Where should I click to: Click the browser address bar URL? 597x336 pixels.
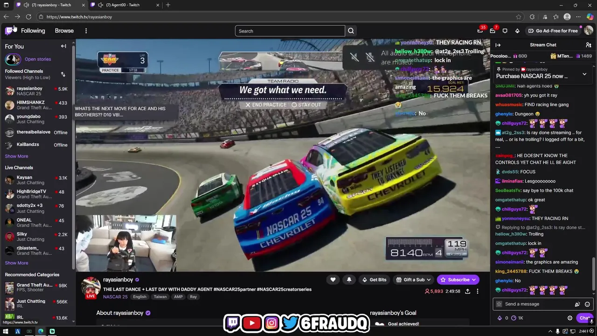[x=79, y=17]
